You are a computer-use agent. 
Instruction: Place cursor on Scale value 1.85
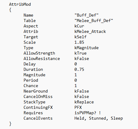click(79, 42)
